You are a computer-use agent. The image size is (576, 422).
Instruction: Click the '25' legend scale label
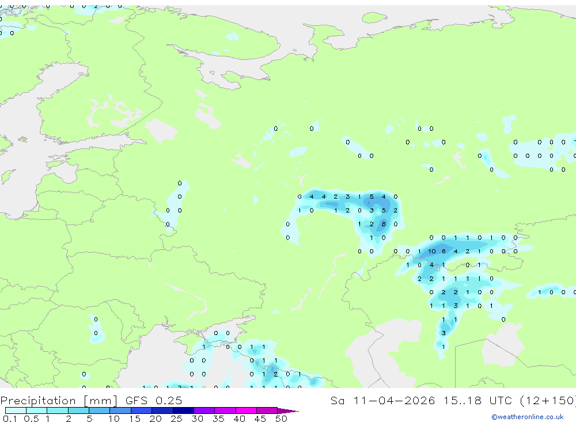pos(176,419)
